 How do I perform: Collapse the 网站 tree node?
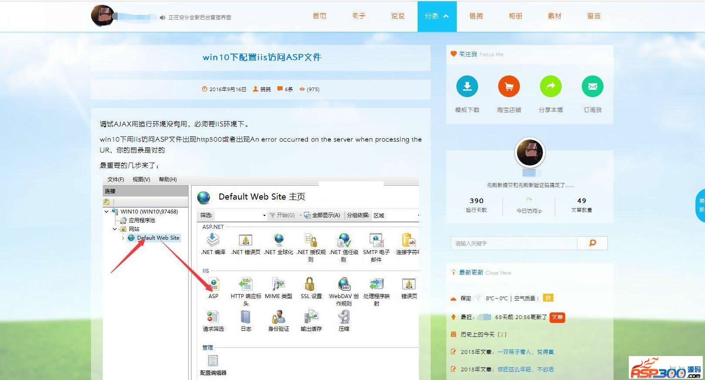point(115,229)
